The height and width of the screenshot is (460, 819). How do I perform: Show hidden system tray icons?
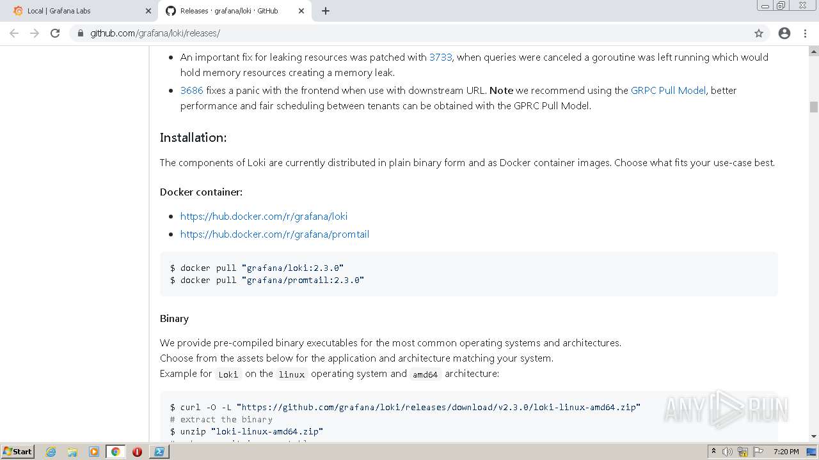pos(714,452)
